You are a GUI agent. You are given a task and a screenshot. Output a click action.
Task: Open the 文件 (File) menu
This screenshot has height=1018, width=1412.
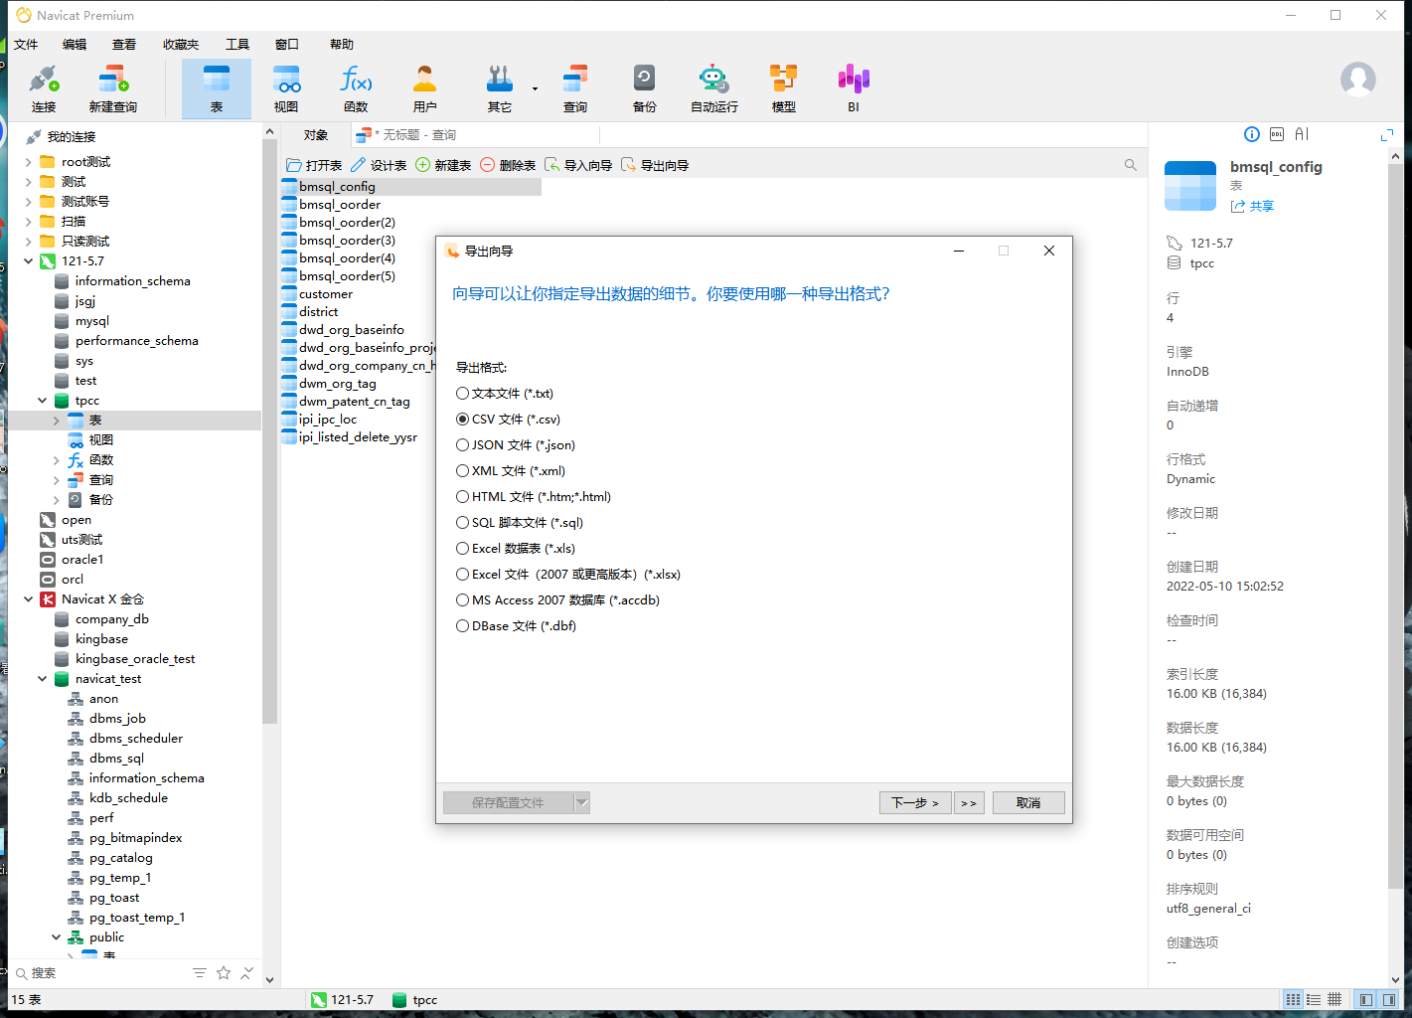pyautogui.click(x=26, y=44)
